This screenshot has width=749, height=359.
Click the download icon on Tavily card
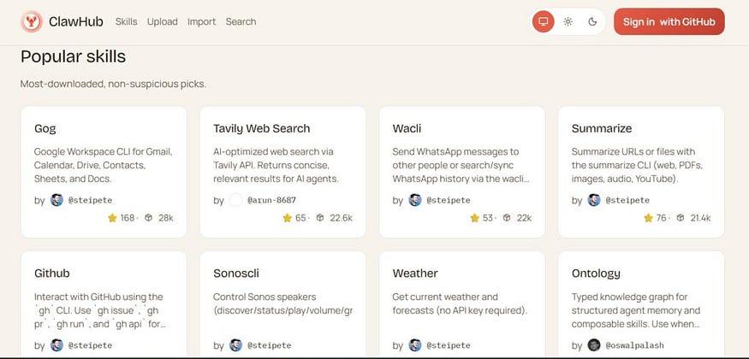coord(320,218)
